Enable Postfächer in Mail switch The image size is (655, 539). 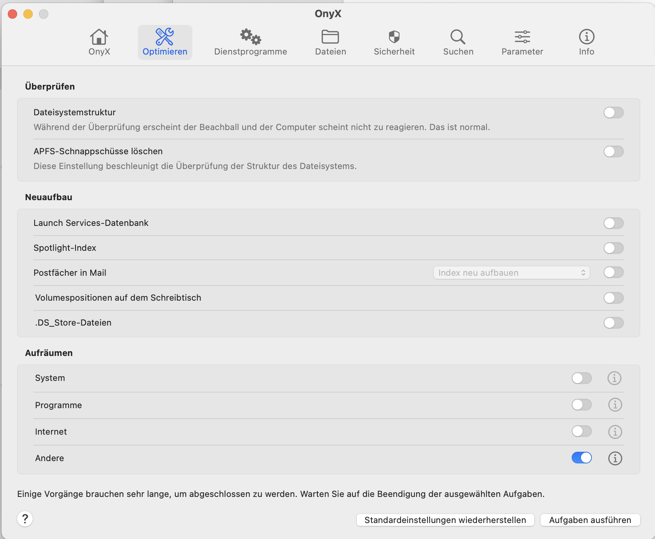coord(614,272)
